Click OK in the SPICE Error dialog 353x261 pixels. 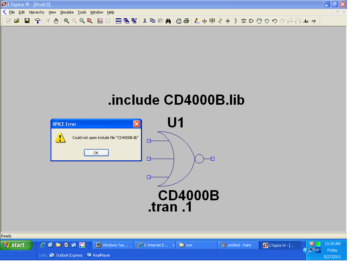pos(96,153)
